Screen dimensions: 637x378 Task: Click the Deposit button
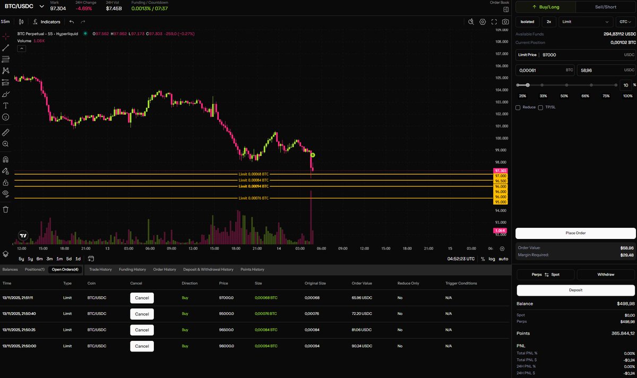point(575,290)
